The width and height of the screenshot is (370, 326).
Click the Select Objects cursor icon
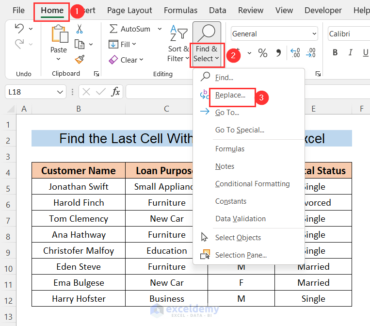point(204,237)
